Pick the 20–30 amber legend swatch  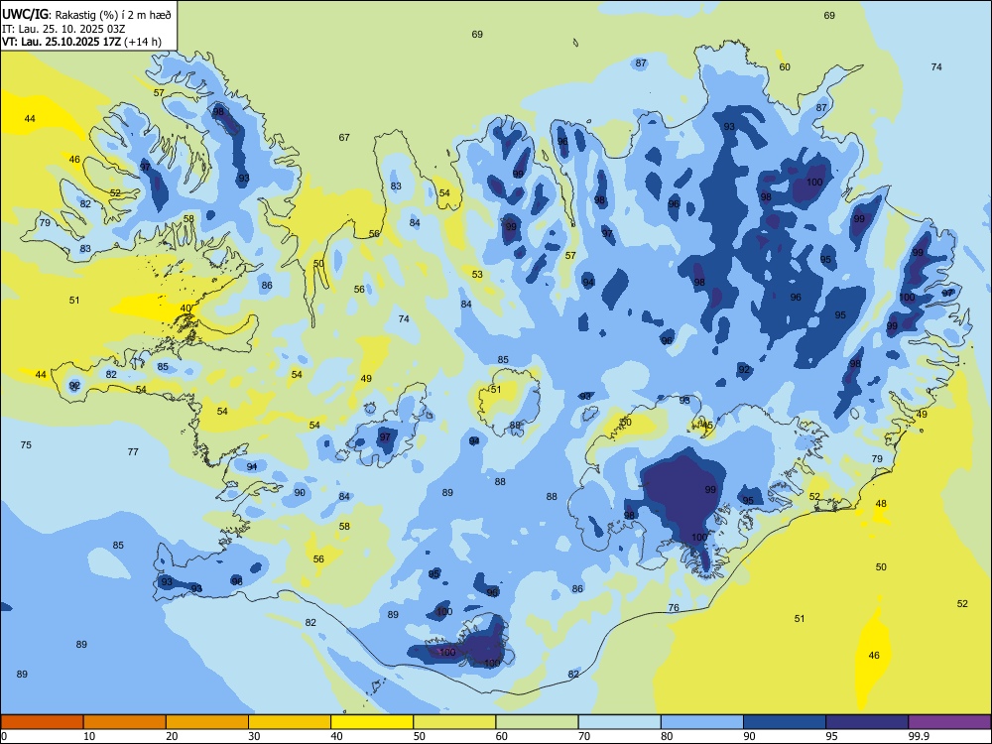pyautogui.click(x=207, y=722)
